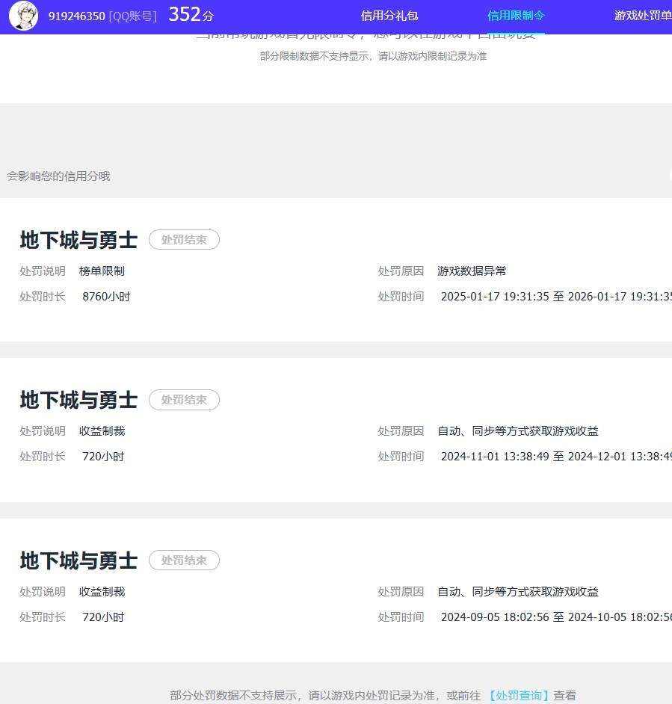Click the account number 919246350
This screenshot has width=672, height=704.
pos(76,16)
